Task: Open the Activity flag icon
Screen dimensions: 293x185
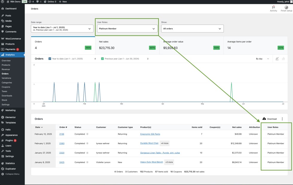Action: coord(273,7)
